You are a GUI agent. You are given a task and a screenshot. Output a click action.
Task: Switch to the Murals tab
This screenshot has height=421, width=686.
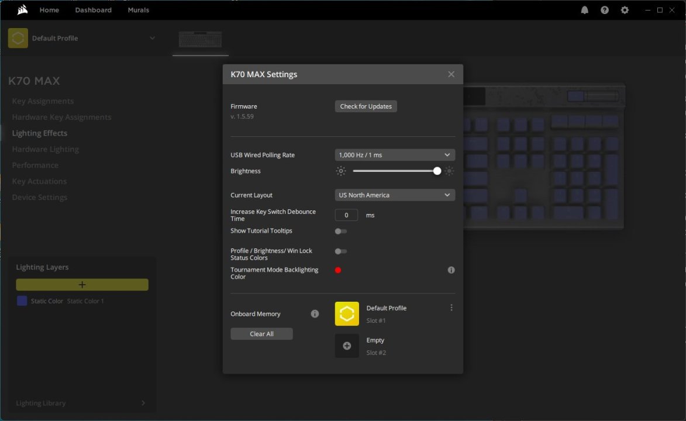(x=139, y=10)
